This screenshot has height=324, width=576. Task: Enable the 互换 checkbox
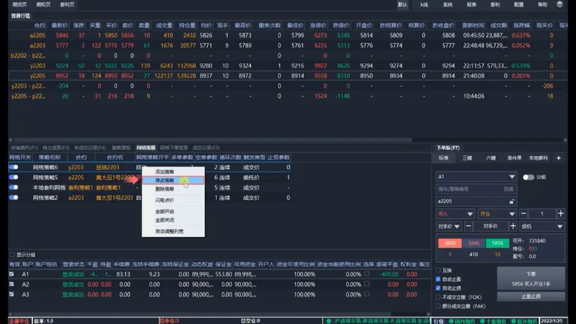point(438,270)
